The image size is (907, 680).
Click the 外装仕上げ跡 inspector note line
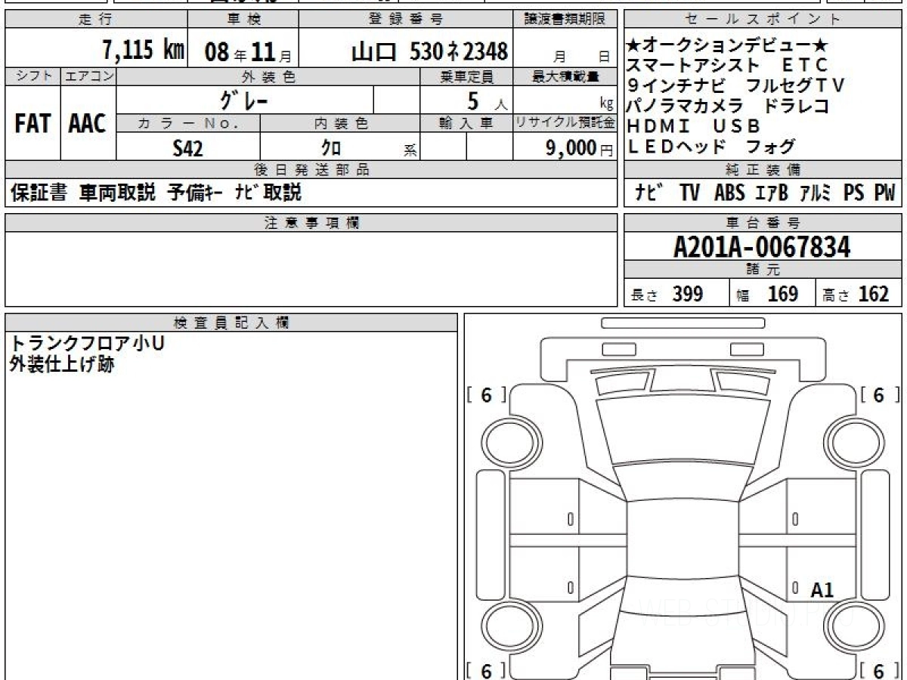click(x=61, y=365)
